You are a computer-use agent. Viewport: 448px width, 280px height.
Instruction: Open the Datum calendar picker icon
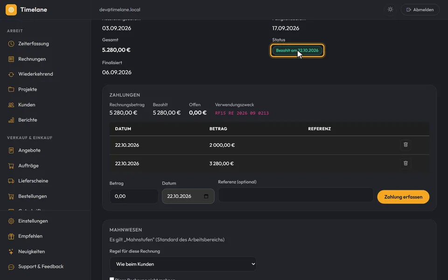pyautogui.click(x=206, y=196)
